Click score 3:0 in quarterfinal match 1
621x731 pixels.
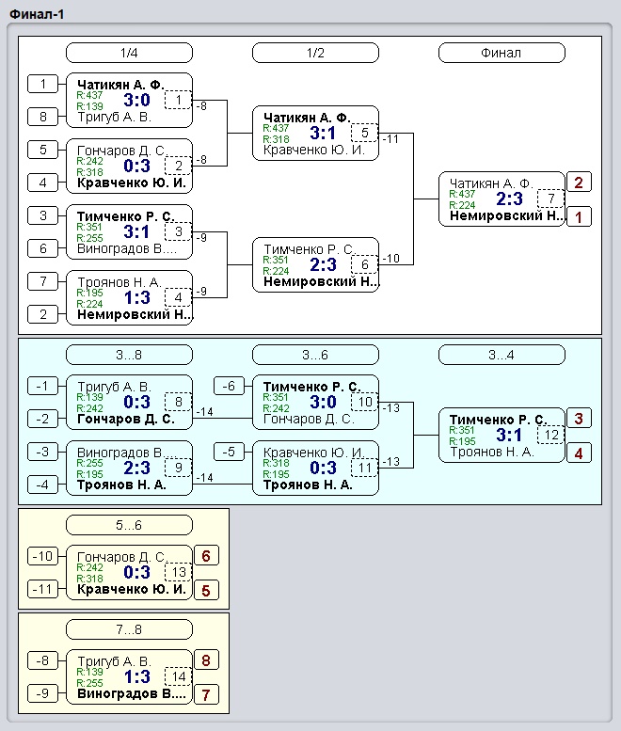point(136,100)
